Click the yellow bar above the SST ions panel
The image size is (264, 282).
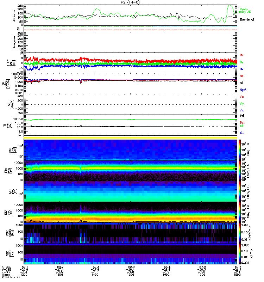pyautogui.click(x=130, y=138)
